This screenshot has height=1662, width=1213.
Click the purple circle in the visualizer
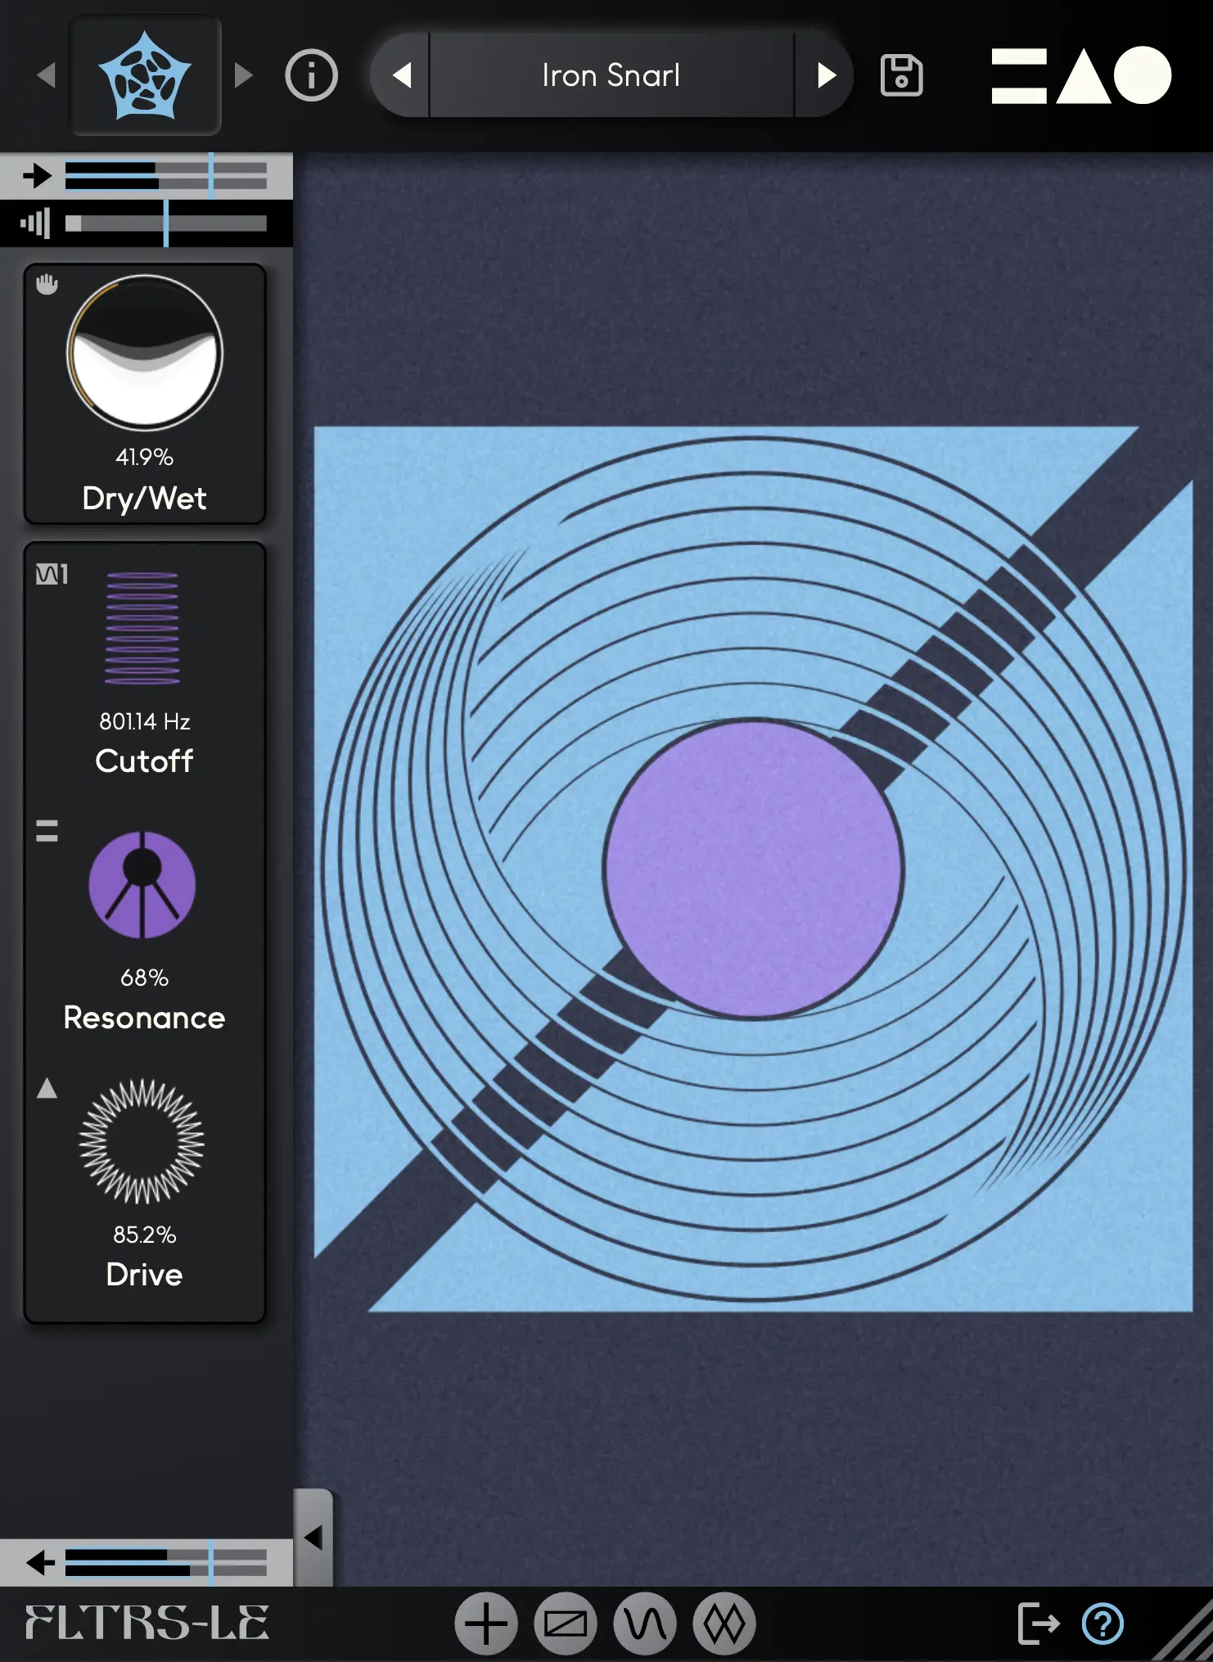[754, 869]
